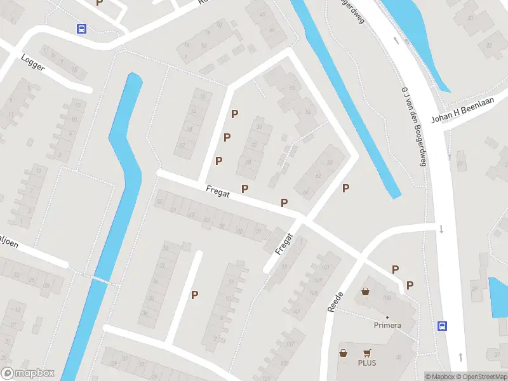Viewport: 508px width, 381px height.
Task: Click the parking icon just right of the Fregat label
Action: [x=244, y=189]
